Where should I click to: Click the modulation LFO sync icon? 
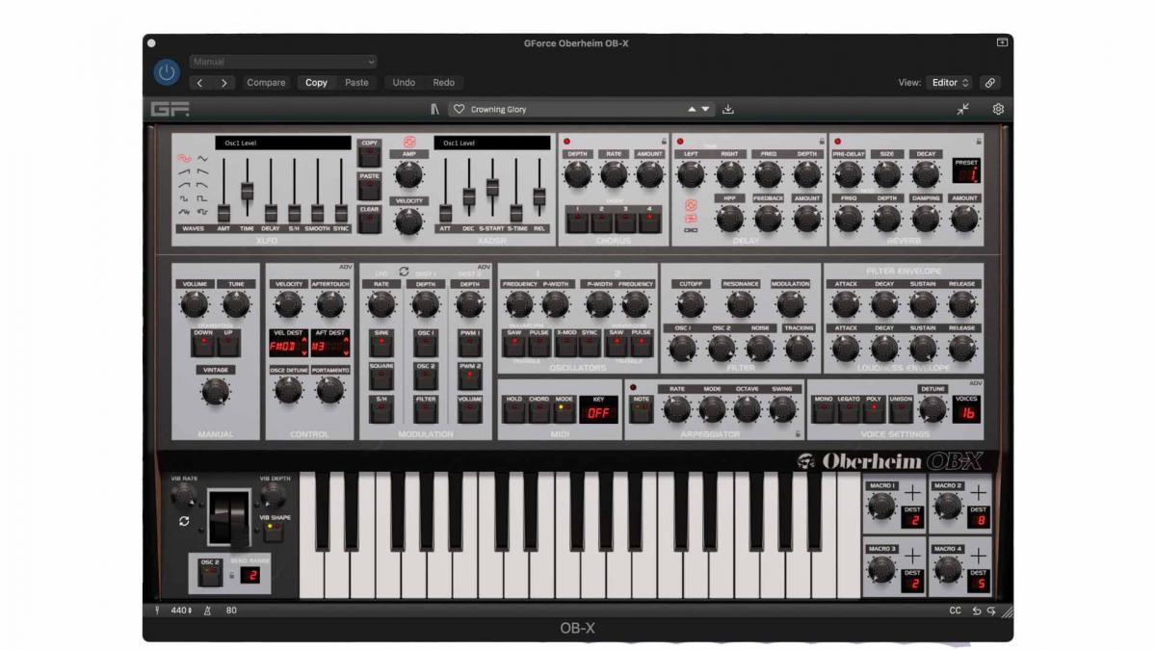(404, 272)
